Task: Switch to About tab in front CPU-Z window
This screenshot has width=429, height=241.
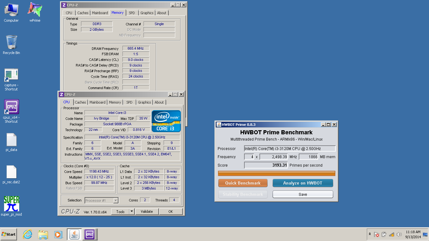Action: 159,102
